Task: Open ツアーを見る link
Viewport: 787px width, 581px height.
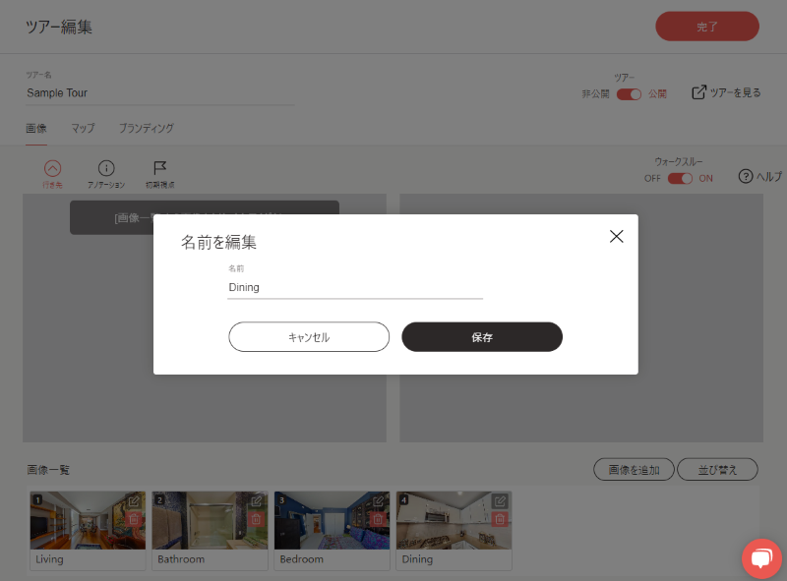Action: point(726,92)
